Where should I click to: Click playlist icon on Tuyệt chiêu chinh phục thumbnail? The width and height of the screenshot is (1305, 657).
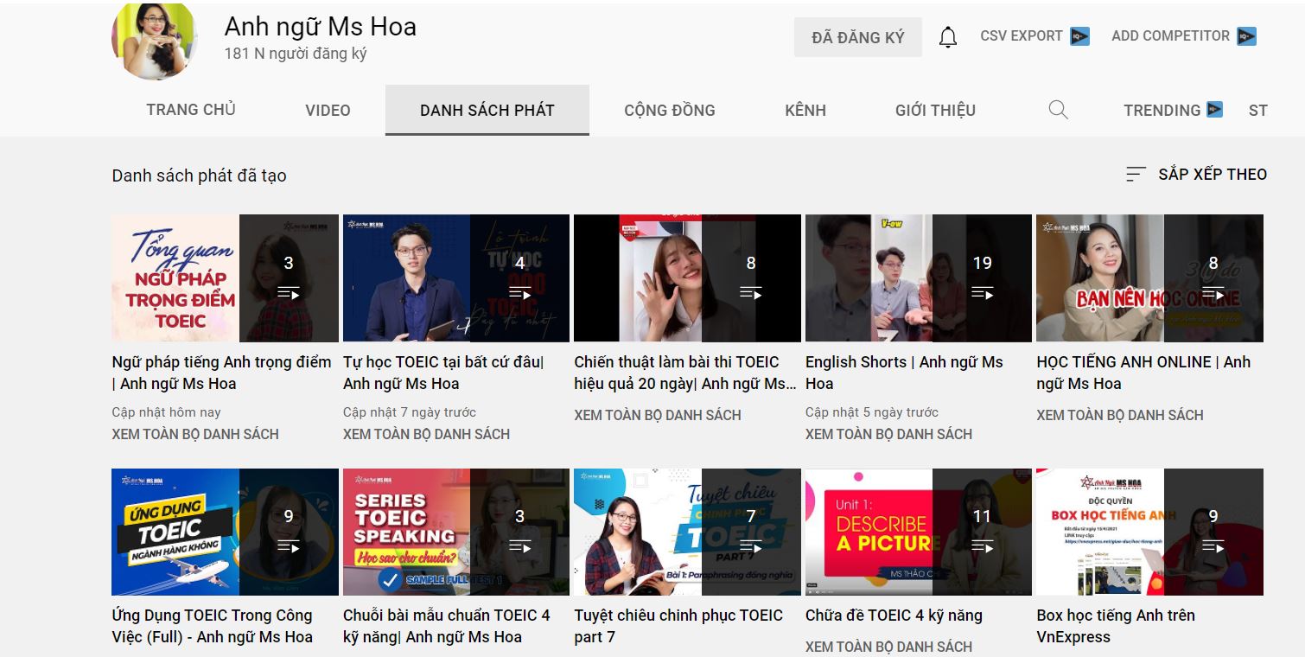(x=751, y=546)
